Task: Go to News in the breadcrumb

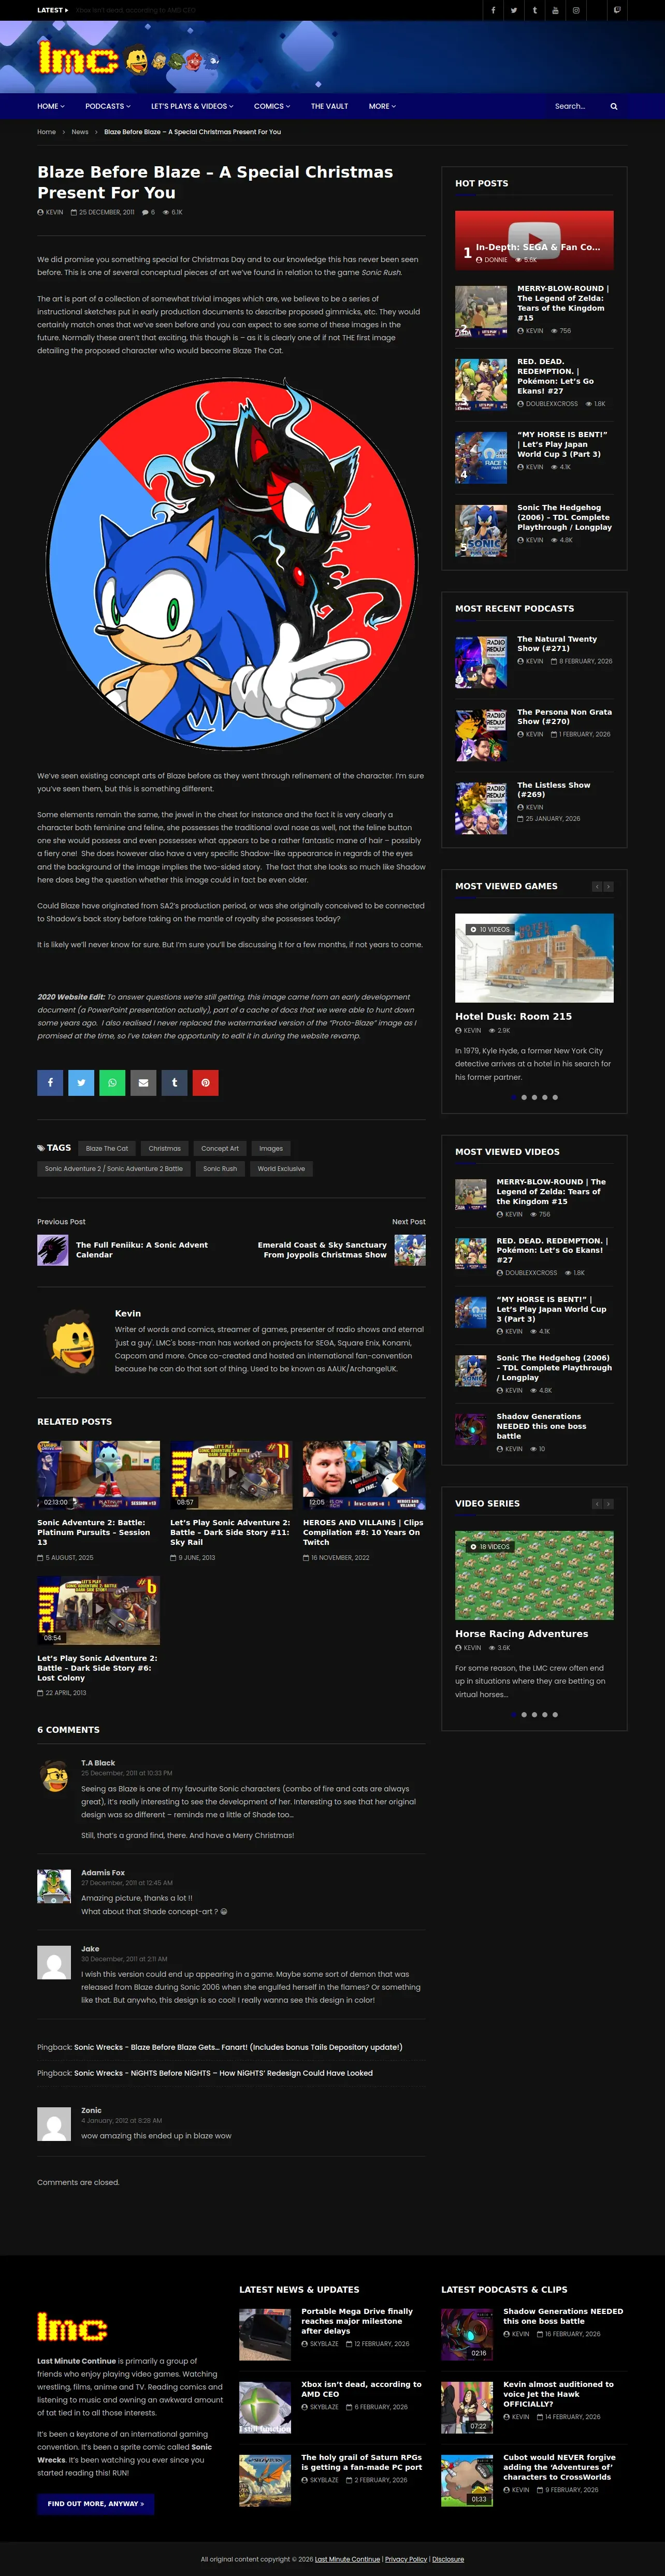Action: tap(80, 132)
